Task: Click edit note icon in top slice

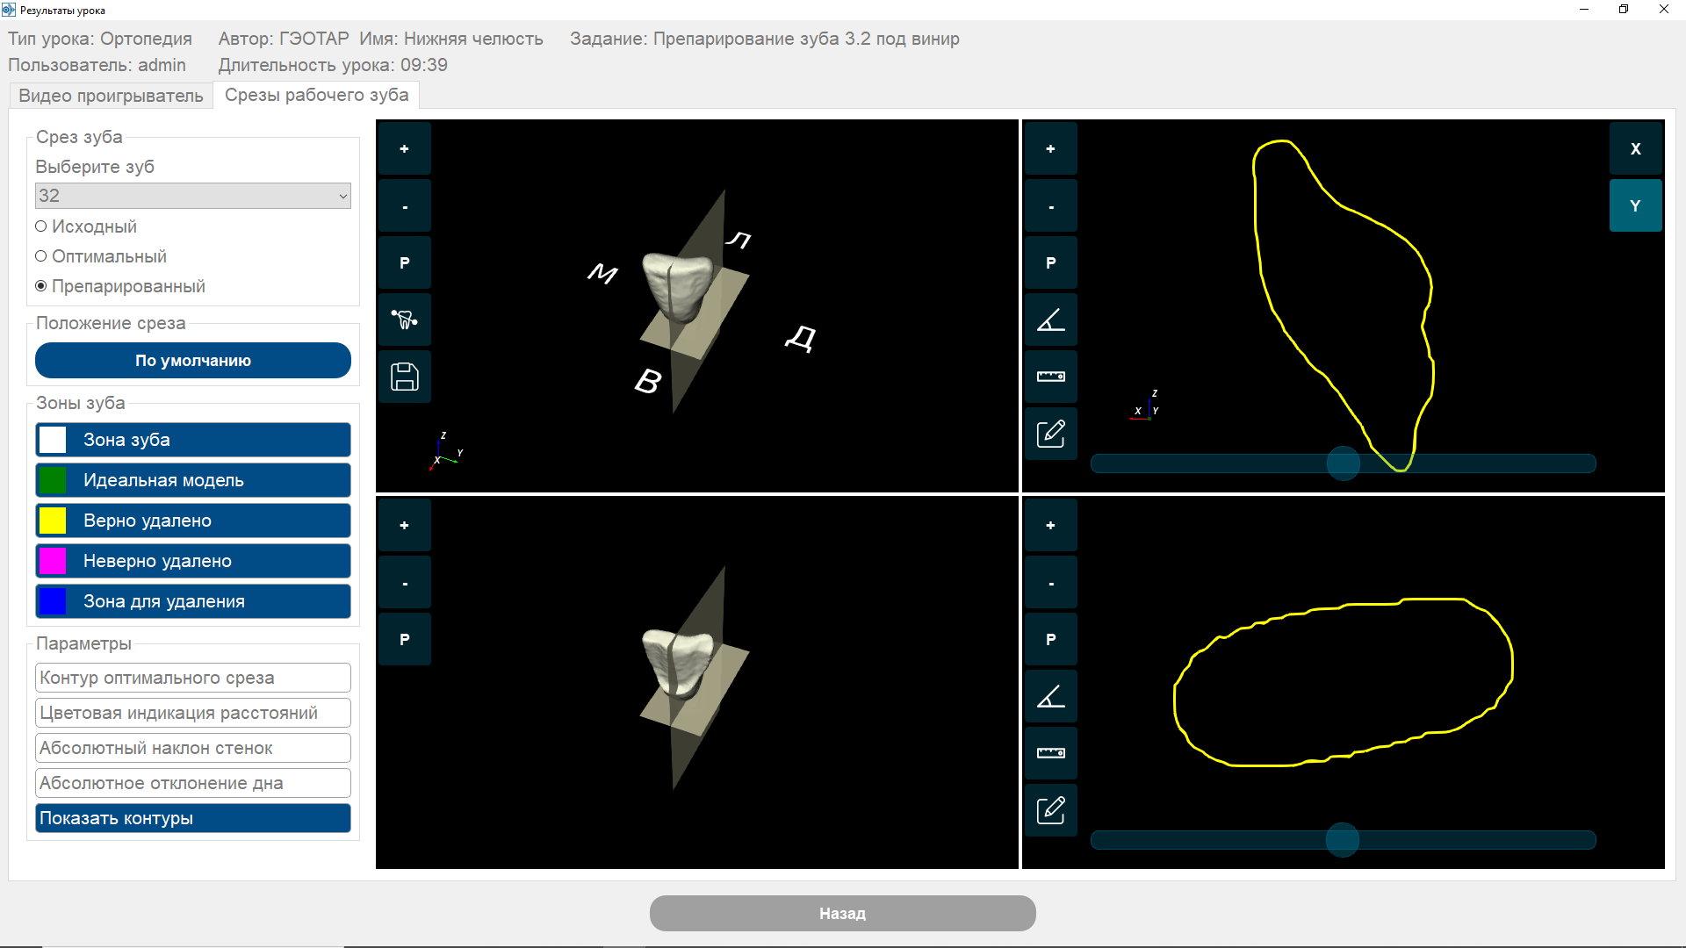Action: 1050,434
